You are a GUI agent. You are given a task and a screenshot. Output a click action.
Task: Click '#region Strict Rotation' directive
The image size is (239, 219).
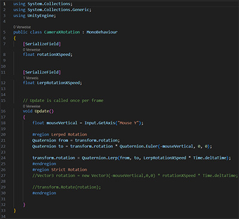[60, 169]
